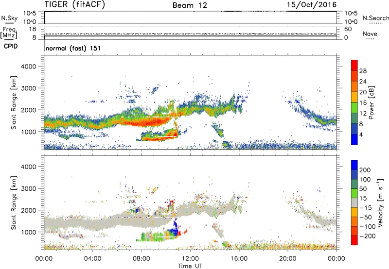Click the 4000 tick in the power panel
This screenshot has height=269, width=389.
point(28,67)
